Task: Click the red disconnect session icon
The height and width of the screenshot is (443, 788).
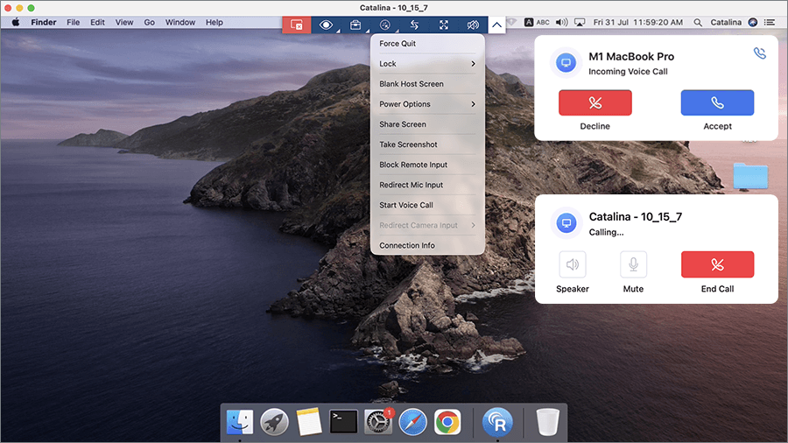Action: (297, 25)
